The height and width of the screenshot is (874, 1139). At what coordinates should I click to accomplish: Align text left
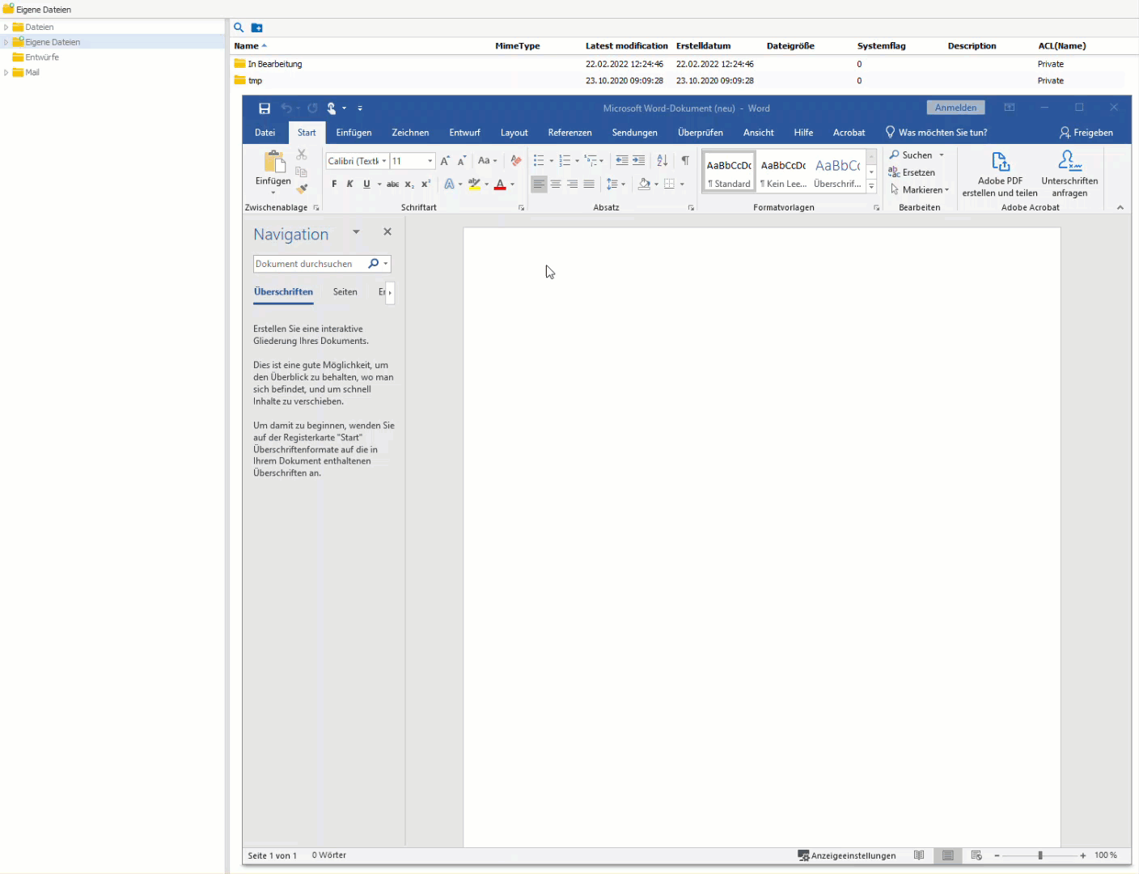539,185
